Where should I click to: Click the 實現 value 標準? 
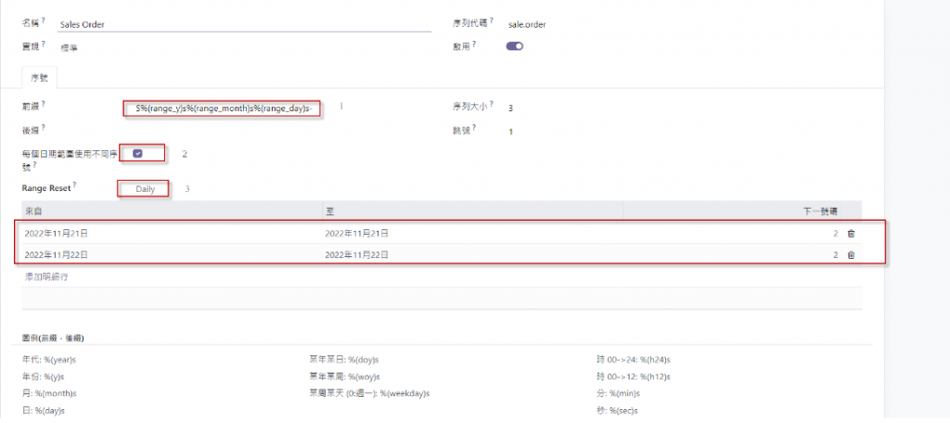tap(69, 48)
